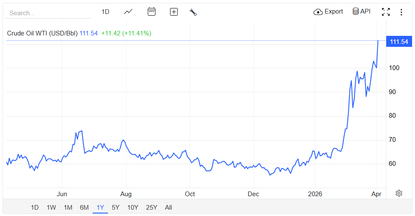Show the 10Y time range
This screenshot has height=216, width=415.
(132, 207)
